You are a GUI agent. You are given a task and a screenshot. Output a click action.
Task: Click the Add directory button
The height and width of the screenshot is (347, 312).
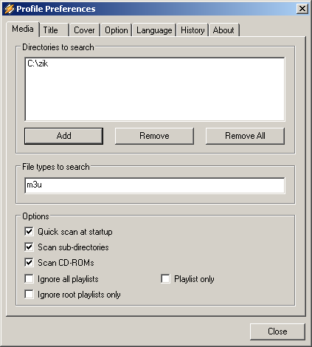point(63,136)
